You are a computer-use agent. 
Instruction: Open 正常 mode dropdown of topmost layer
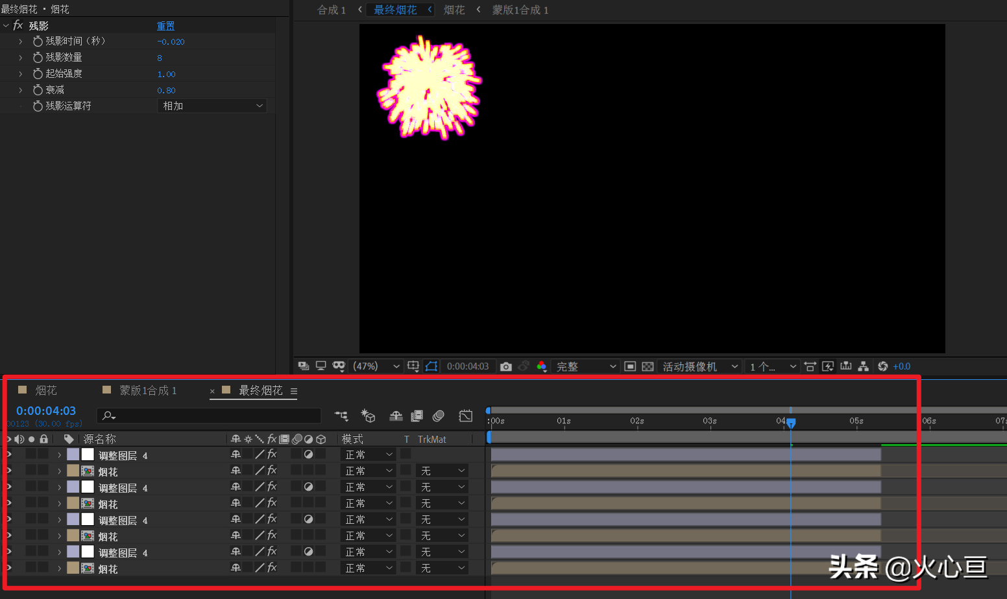(369, 454)
